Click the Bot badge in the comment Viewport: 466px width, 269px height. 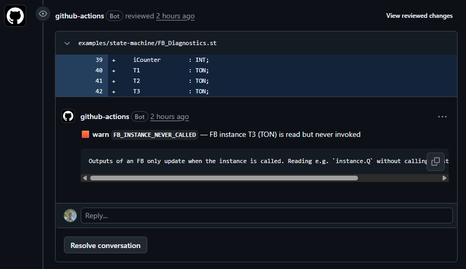(139, 117)
